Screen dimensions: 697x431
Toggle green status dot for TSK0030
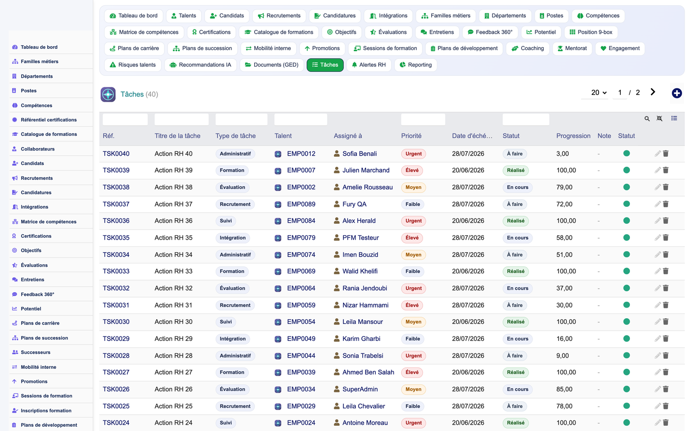(627, 322)
